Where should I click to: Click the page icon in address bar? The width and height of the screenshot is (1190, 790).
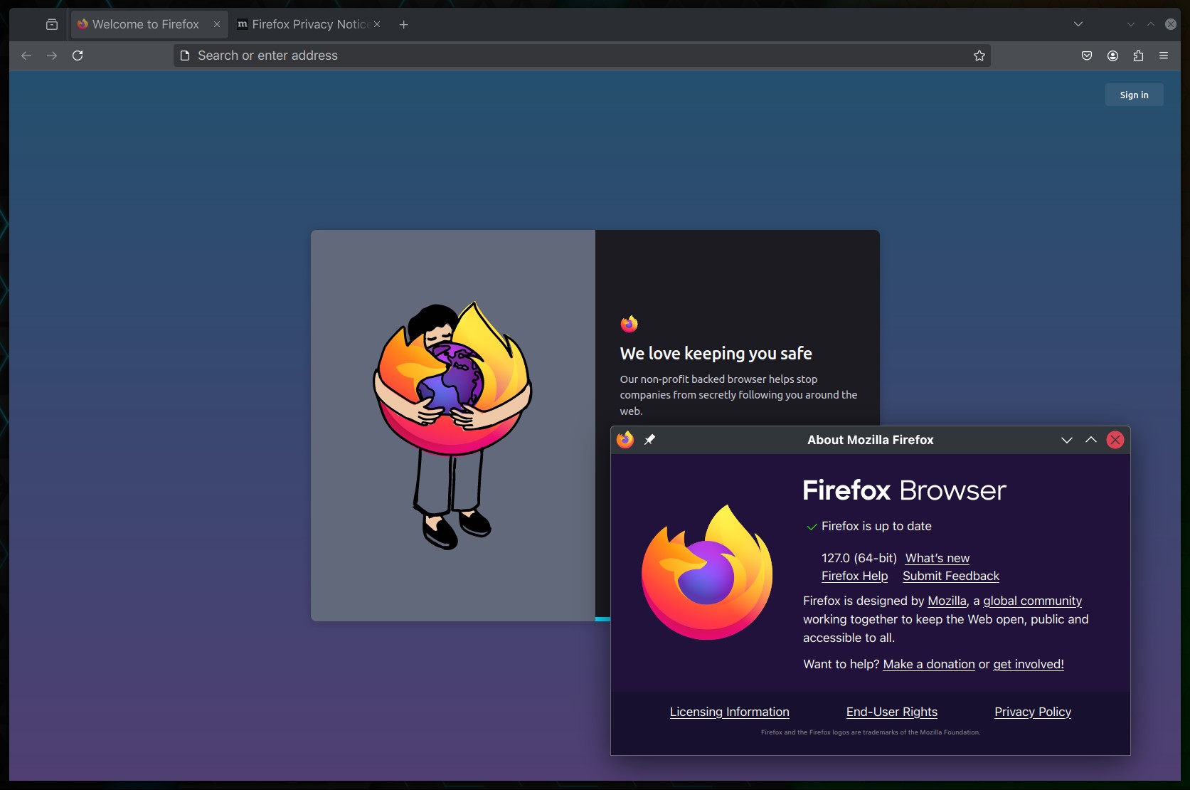185,56
